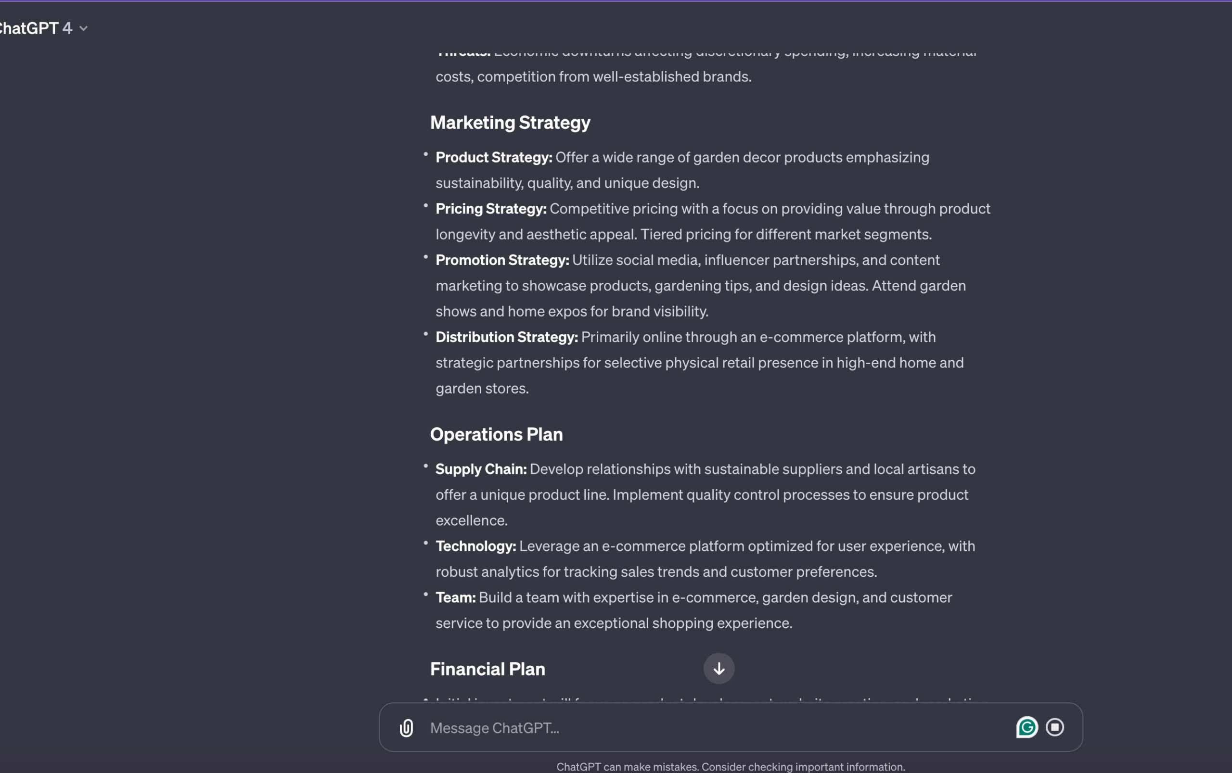Click the 'ChatGPT can make mistakes' disclaimer
The height and width of the screenshot is (773, 1232).
[731, 766]
